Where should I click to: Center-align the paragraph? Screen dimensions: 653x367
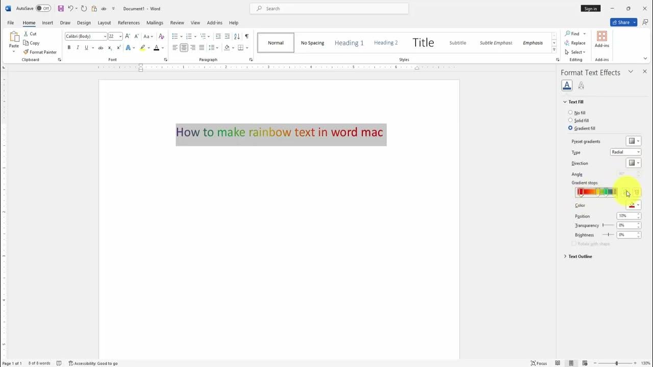(x=184, y=47)
